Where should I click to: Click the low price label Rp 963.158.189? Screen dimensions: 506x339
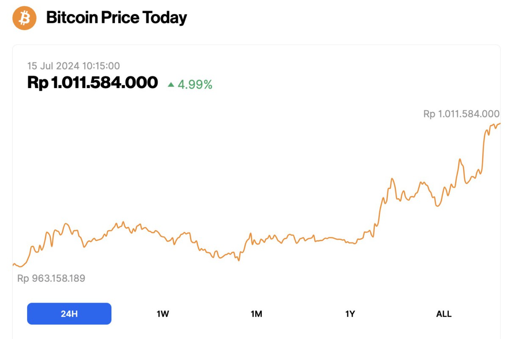point(51,278)
